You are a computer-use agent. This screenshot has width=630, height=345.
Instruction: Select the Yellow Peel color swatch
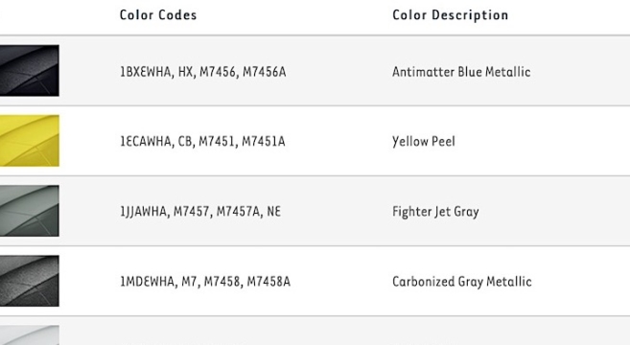30,141
